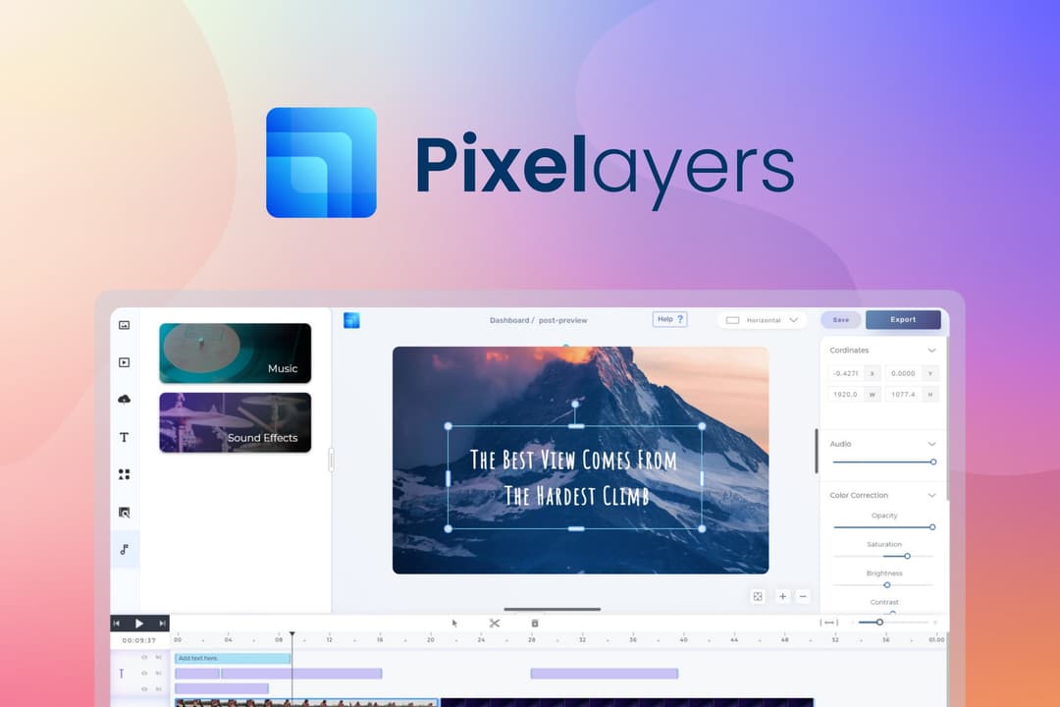
Task: Select the text overlay on the canvas
Action: [575, 477]
